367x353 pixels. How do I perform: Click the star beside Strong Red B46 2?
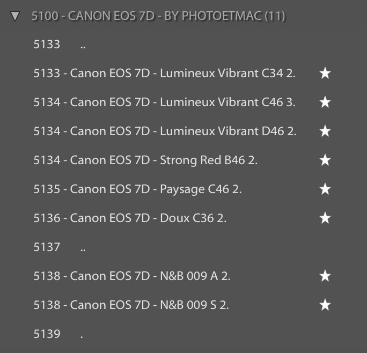[x=325, y=160]
